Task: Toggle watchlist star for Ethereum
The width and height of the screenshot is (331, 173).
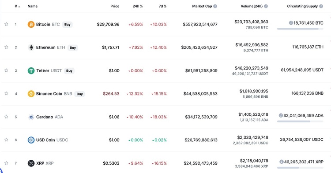Action: click(6, 47)
